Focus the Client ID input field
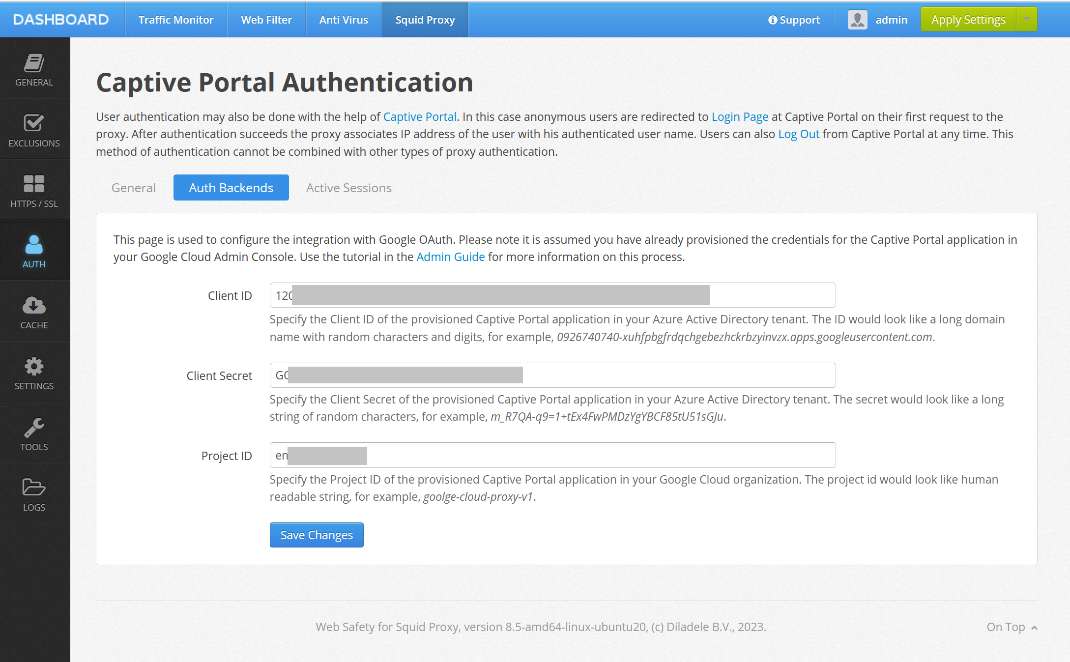The image size is (1070, 662). point(552,295)
